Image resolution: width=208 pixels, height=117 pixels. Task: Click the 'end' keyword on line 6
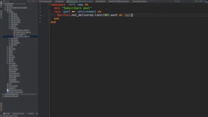53,22
